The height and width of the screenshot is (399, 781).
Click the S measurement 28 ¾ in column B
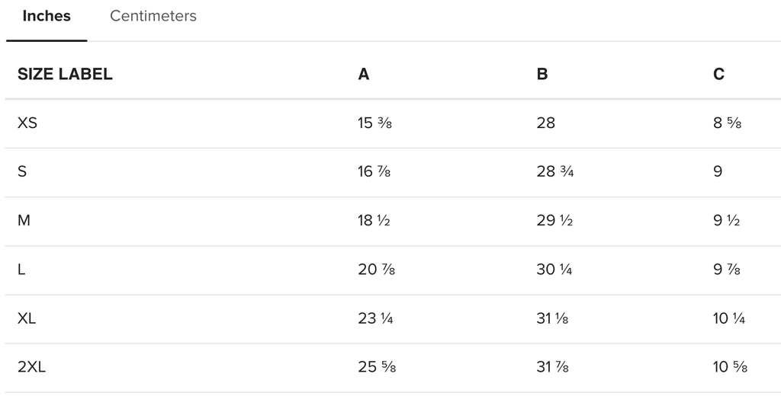pyautogui.click(x=555, y=171)
